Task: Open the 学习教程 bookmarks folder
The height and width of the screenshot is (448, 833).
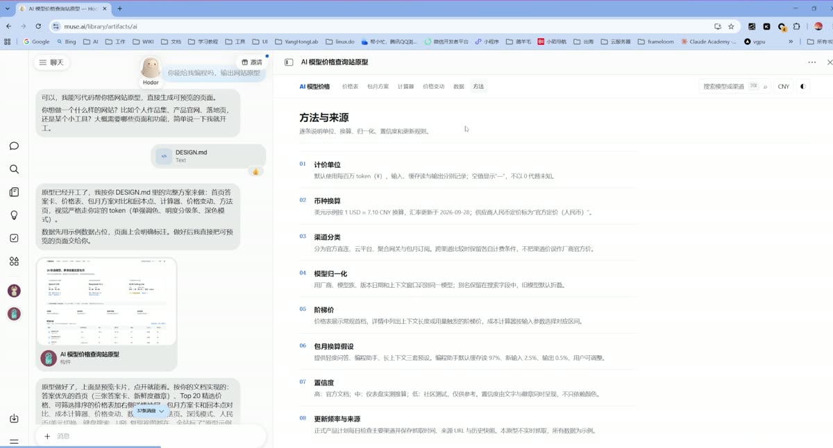Action: [202, 42]
